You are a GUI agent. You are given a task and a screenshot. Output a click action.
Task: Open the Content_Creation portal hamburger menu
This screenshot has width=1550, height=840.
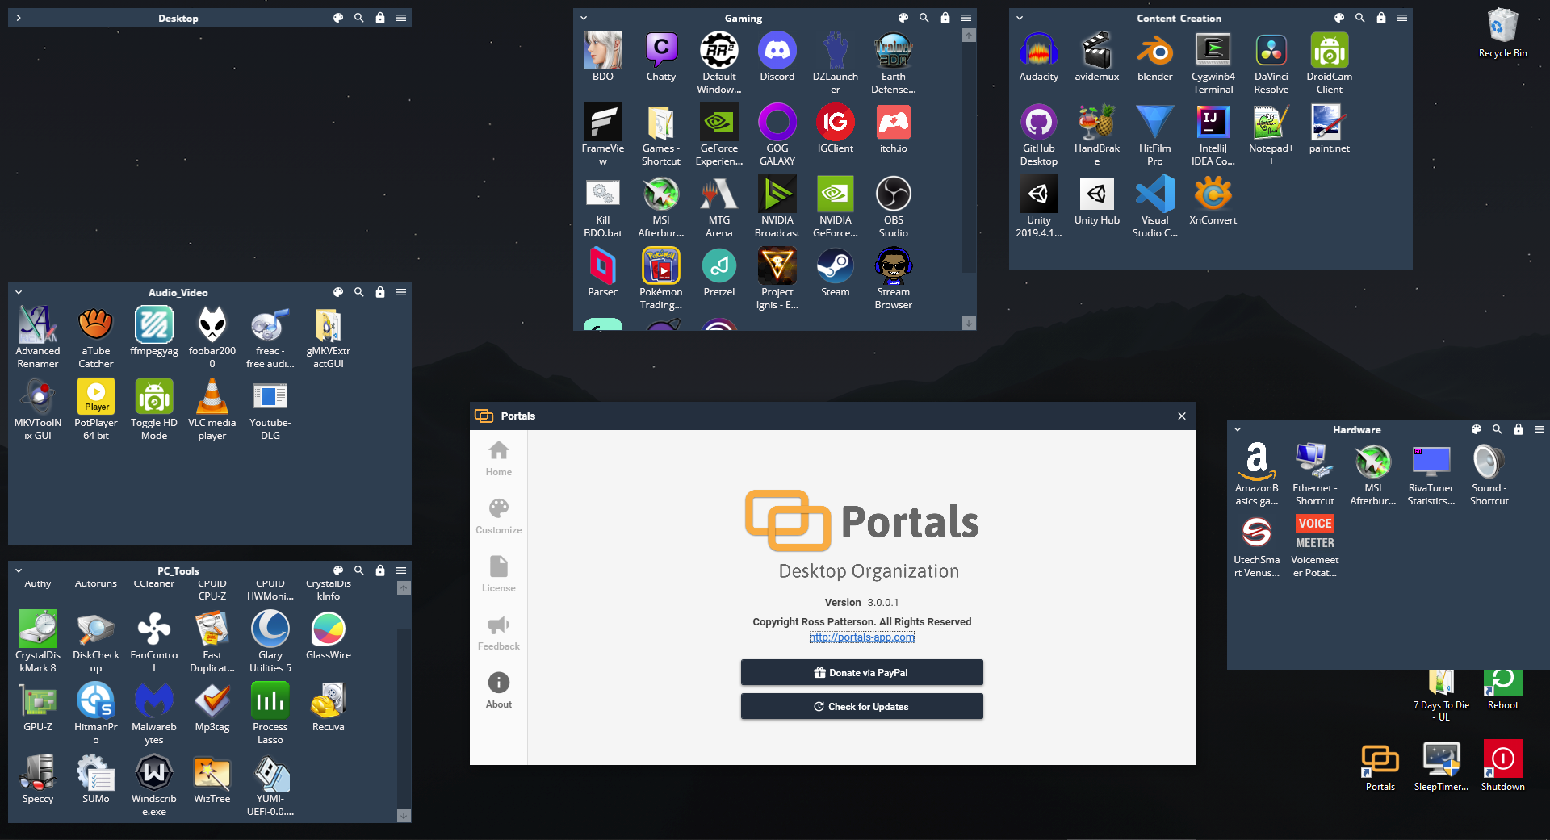click(x=1402, y=18)
